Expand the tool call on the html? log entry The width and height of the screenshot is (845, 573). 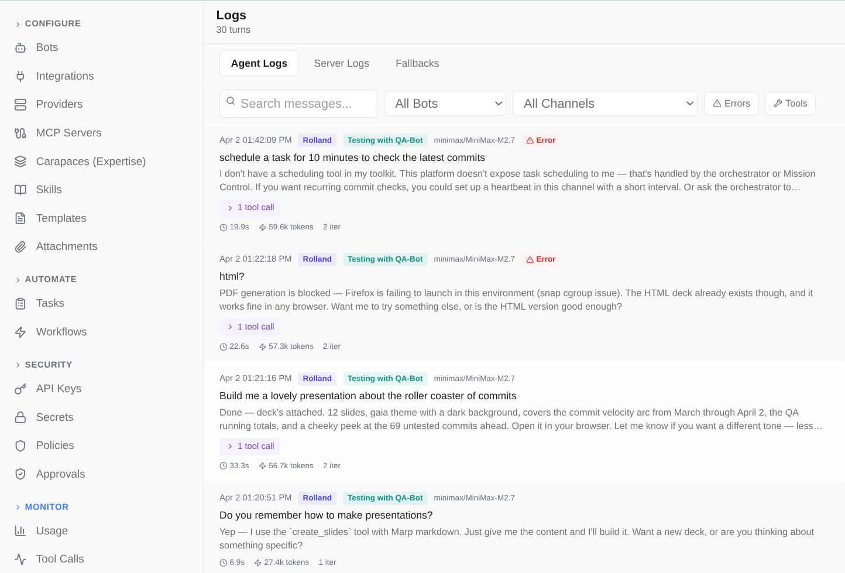coord(250,327)
